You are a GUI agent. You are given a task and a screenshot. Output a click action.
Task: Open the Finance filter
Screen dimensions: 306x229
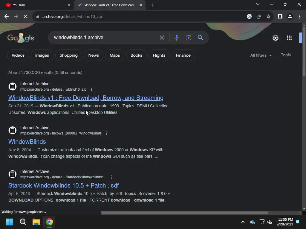click(x=183, y=55)
